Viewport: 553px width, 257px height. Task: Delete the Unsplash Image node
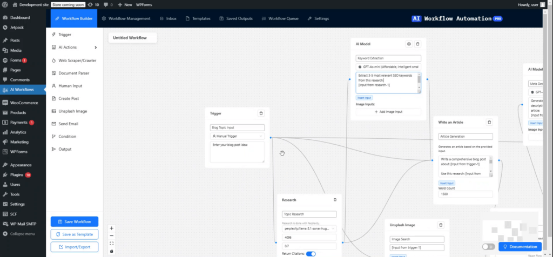[441, 225]
